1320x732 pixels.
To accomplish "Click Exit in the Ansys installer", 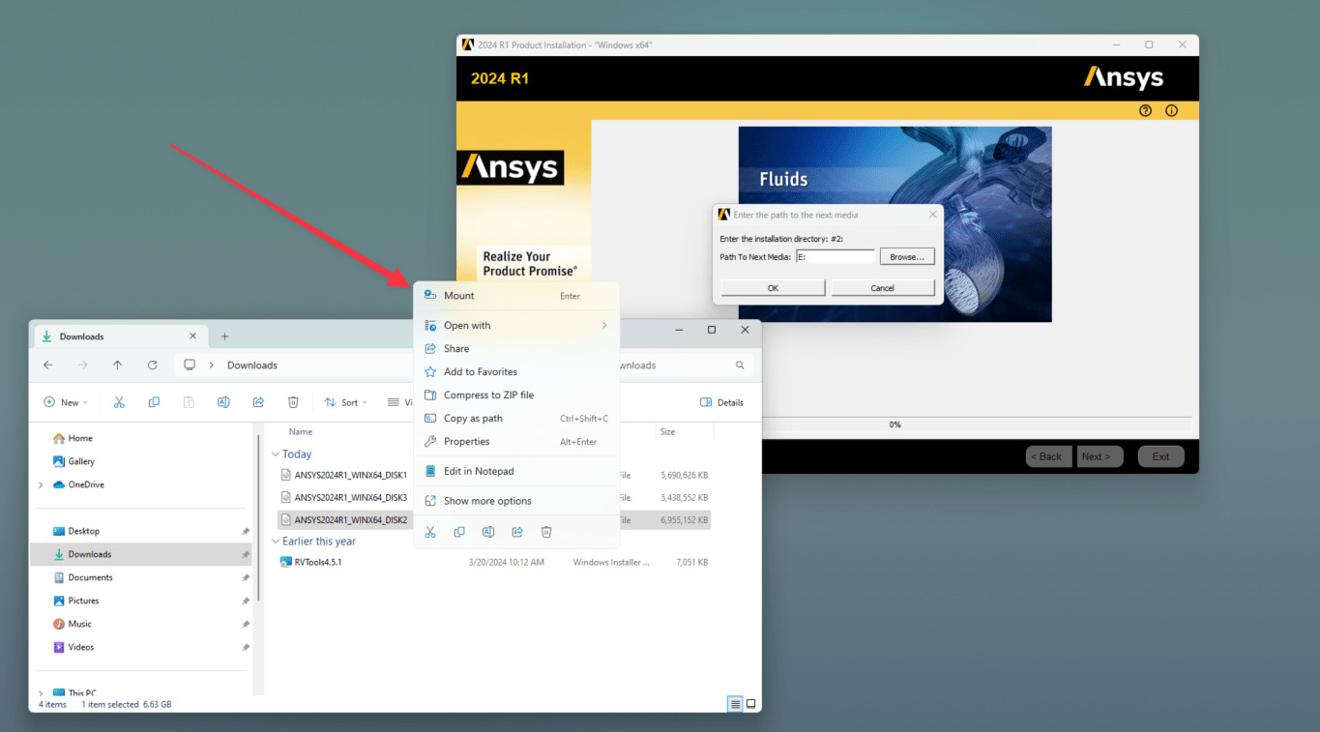I will coord(1160,456).
